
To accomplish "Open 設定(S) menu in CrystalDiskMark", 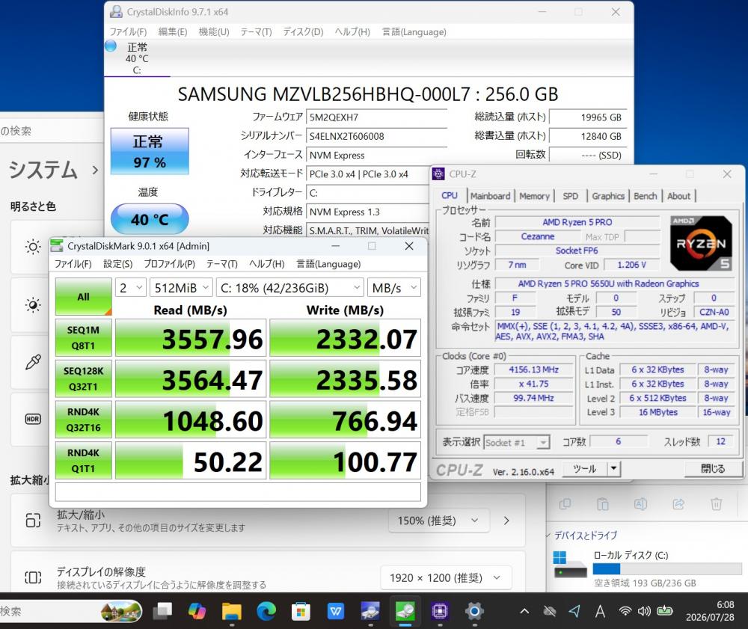I will (118, 264).
